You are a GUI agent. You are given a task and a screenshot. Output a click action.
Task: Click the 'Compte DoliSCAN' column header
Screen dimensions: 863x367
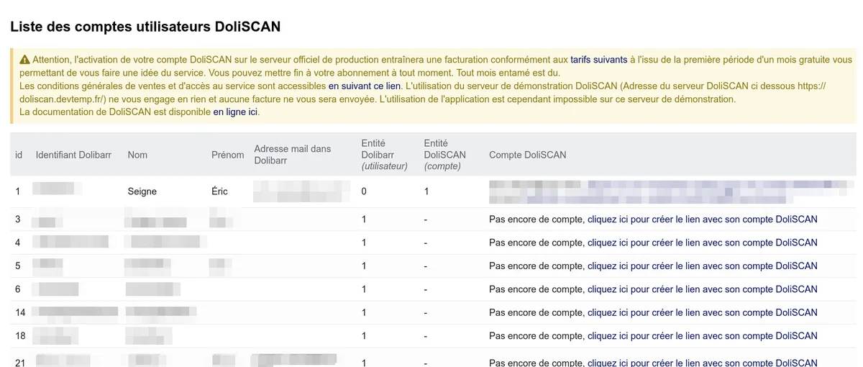pos(527,155)
